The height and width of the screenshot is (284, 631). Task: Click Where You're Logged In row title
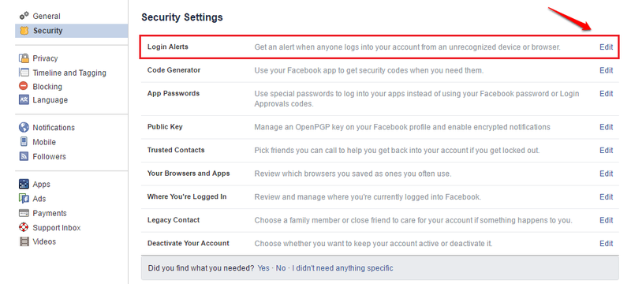[187, 196]
